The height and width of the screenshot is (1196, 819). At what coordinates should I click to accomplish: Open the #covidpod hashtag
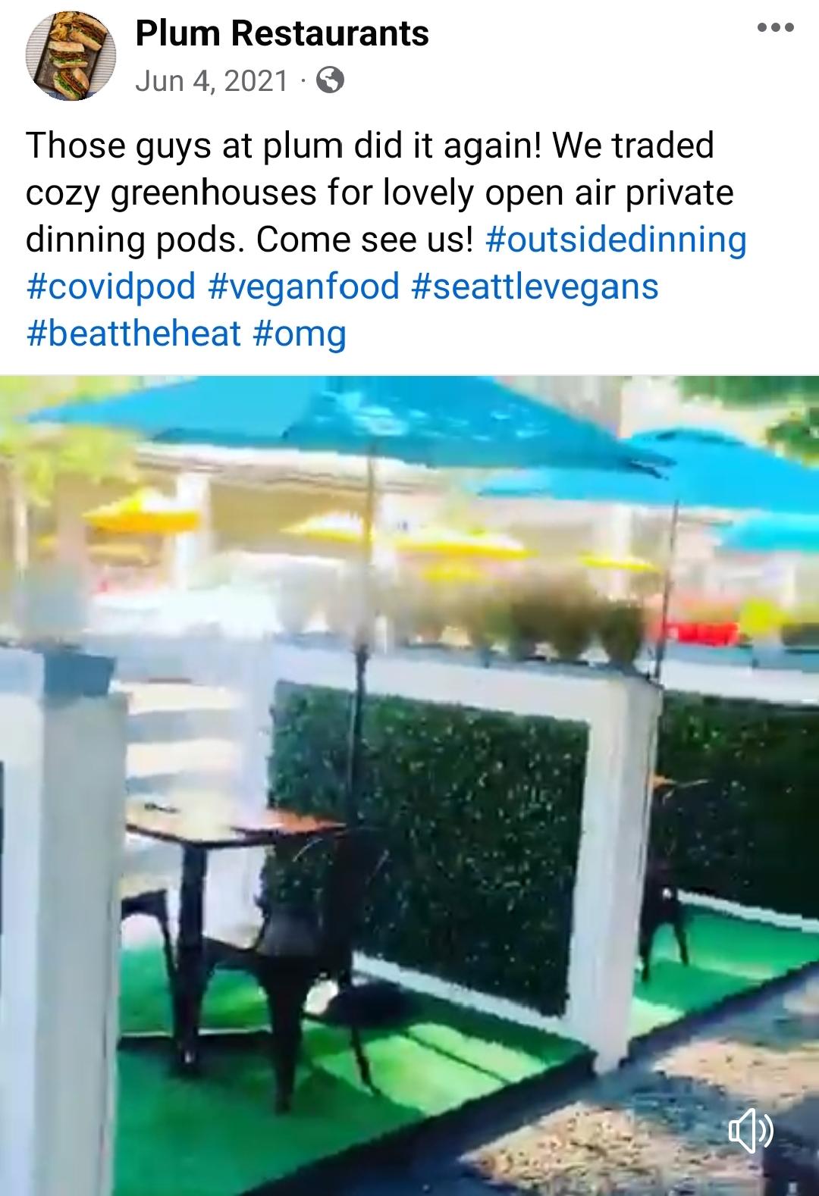click(x=111, y=286)
